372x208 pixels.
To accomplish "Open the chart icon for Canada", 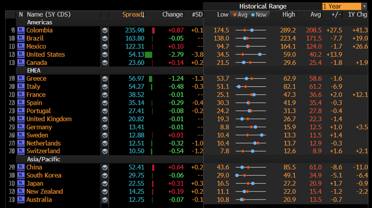I will click(x=105, y=63).
